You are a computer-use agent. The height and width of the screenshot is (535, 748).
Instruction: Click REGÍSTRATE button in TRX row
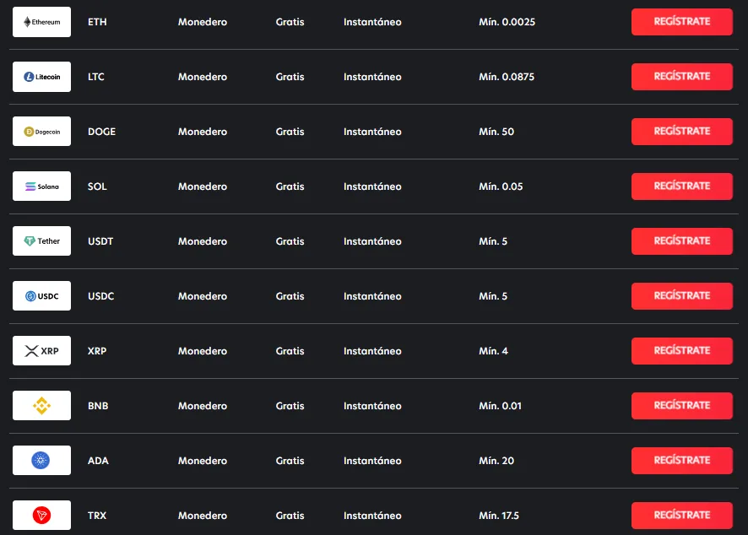point(681,515)
